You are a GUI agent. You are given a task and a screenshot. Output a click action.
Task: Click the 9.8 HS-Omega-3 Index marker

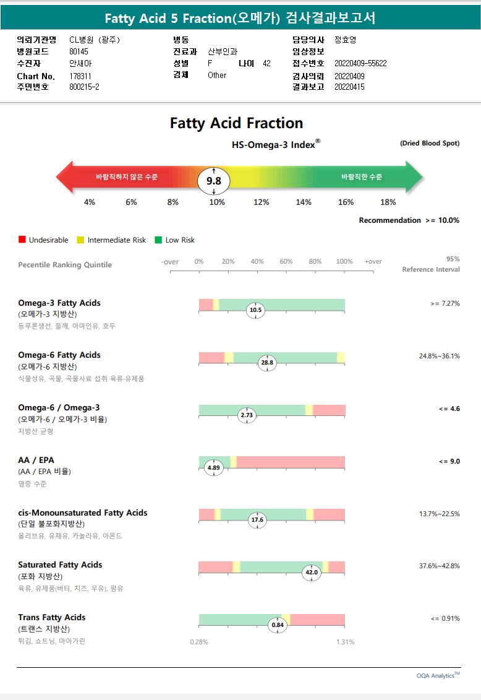[x=213, y=181]
